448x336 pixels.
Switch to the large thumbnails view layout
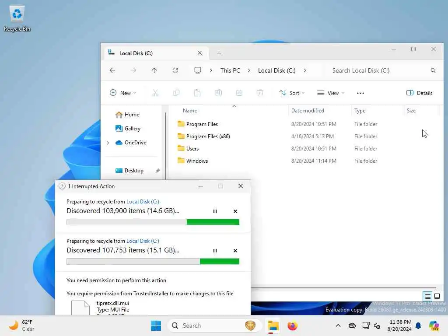(437, 296)
